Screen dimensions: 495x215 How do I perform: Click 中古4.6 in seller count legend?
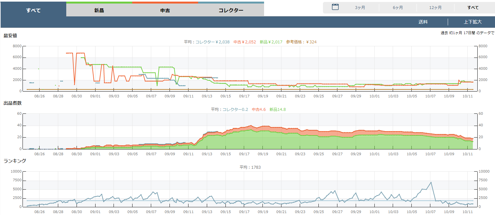pyautogui.click(x=259, y=110)
